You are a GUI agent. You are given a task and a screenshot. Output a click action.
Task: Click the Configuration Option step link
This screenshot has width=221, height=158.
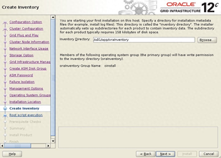coord(26,22)
